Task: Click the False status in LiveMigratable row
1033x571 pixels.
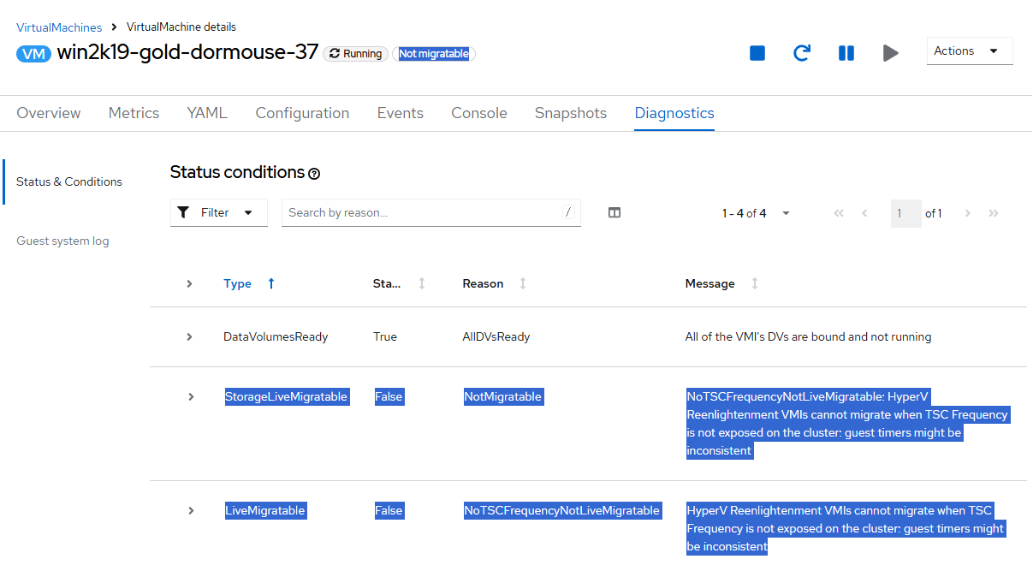Action: coord(389,510)
